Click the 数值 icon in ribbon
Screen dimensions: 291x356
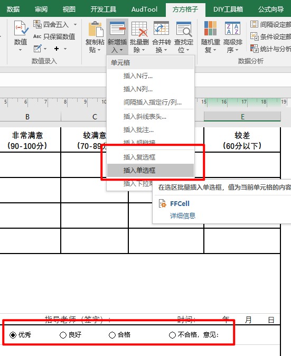[x=21, y=28]
